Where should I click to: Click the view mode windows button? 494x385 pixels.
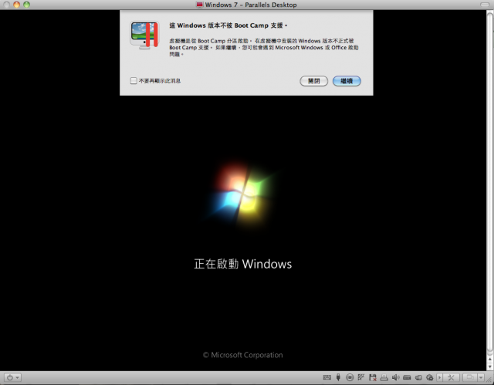point(470,377)
